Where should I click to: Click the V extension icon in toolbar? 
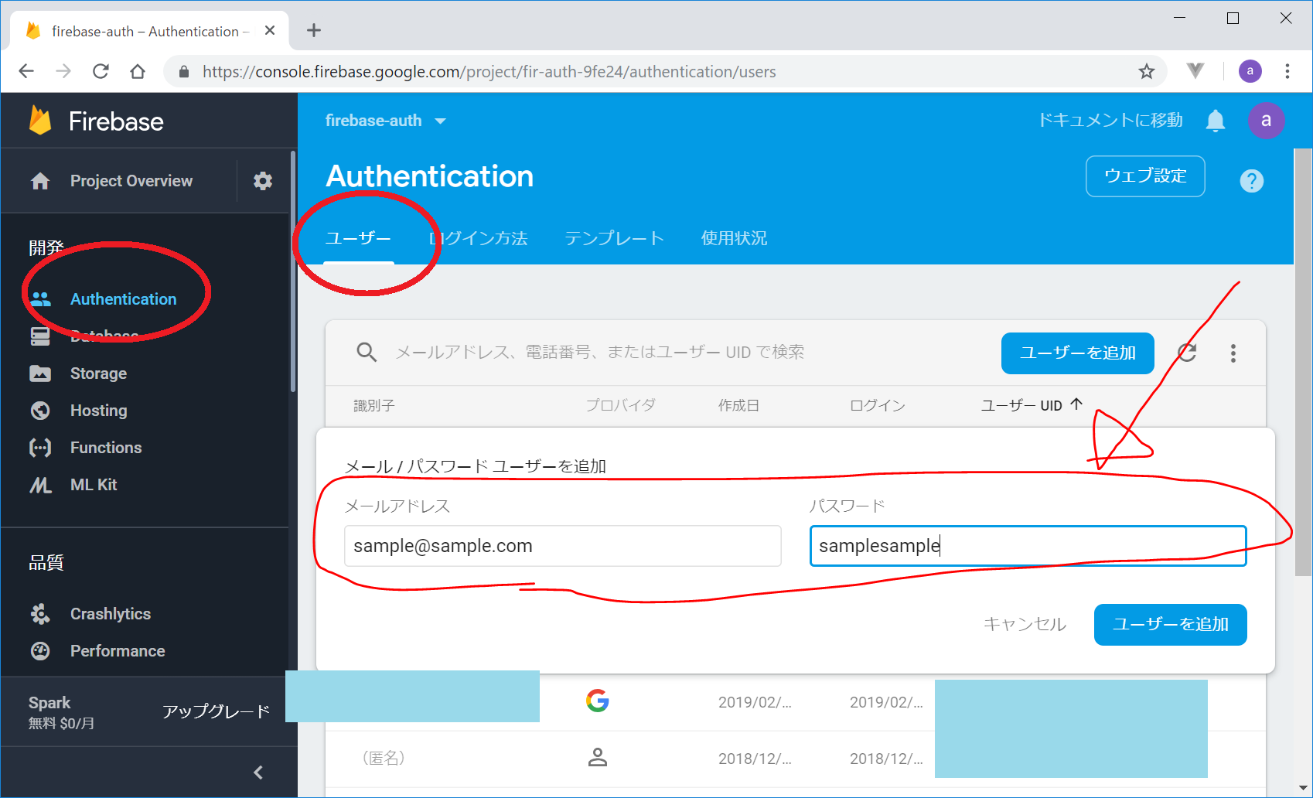[x=1195, y=71]
